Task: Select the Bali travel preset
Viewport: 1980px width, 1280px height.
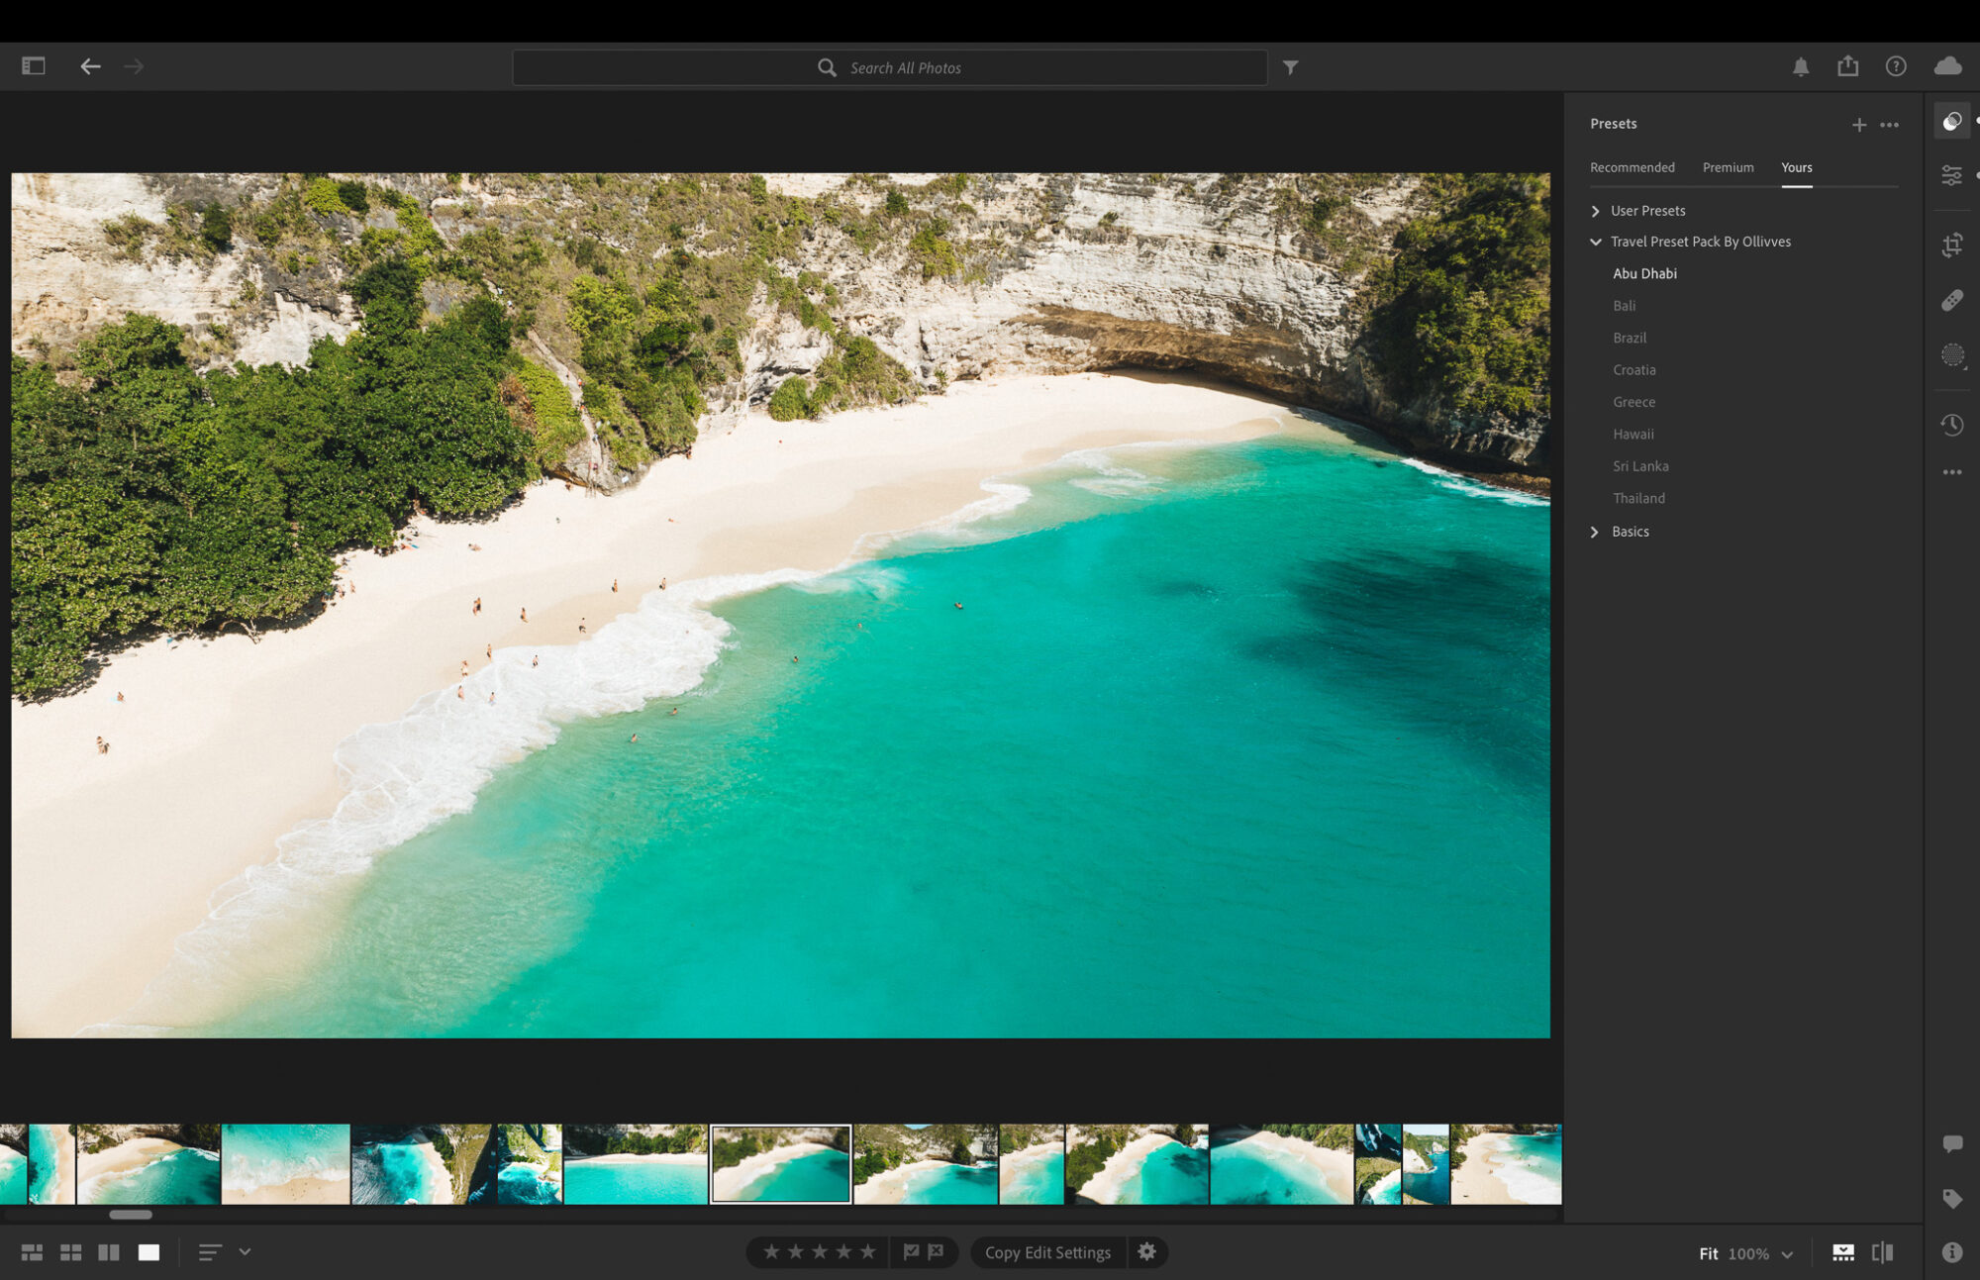Action: (1624, 305)
